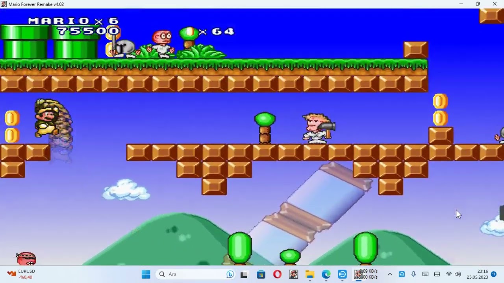504x283 pixels.
Task: Open the volume speaker tray icon
Action: pyautogui.click(x=458, y=274)
